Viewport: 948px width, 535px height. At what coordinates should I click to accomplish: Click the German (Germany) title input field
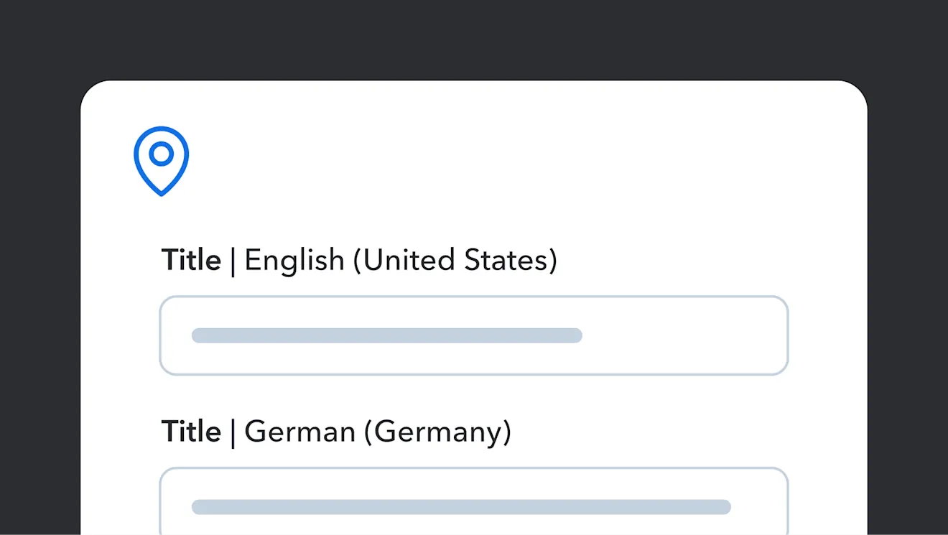[474, 503]
